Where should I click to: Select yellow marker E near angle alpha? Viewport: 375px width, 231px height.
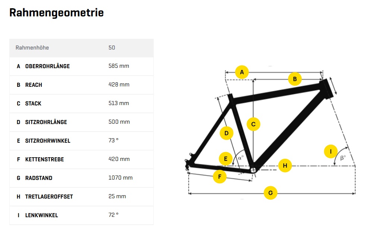[x=226, y=158]
